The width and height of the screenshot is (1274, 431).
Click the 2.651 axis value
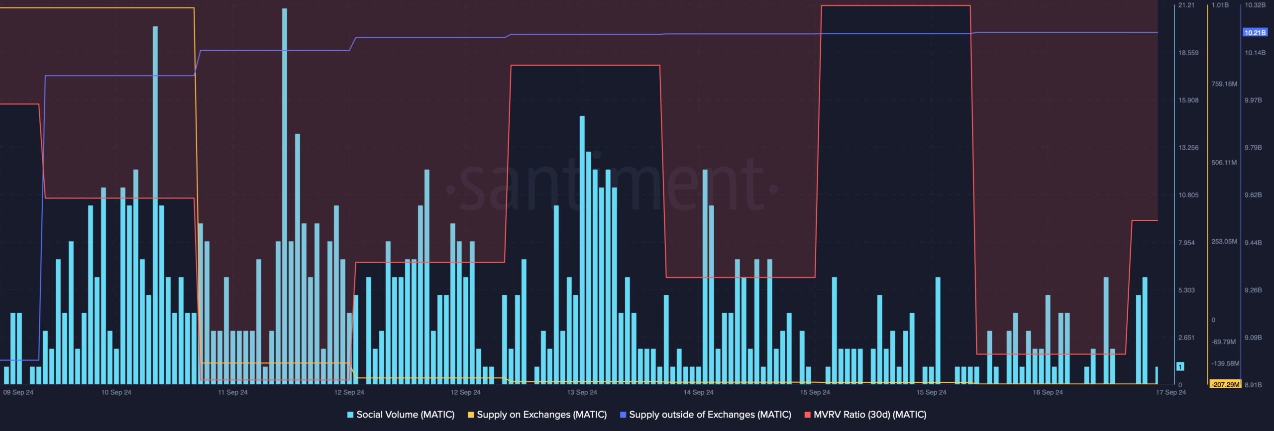point(1186,338)
